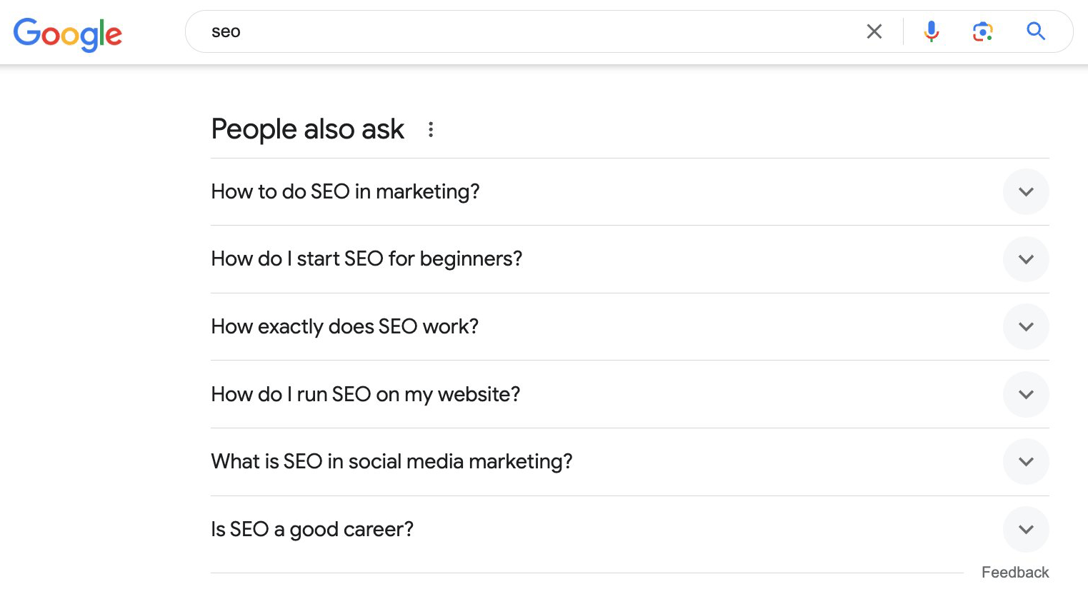Select question "How do I run SEO on my website?"
The height and width of the screenshot is (609, 1088).
[x=365, y=394]
